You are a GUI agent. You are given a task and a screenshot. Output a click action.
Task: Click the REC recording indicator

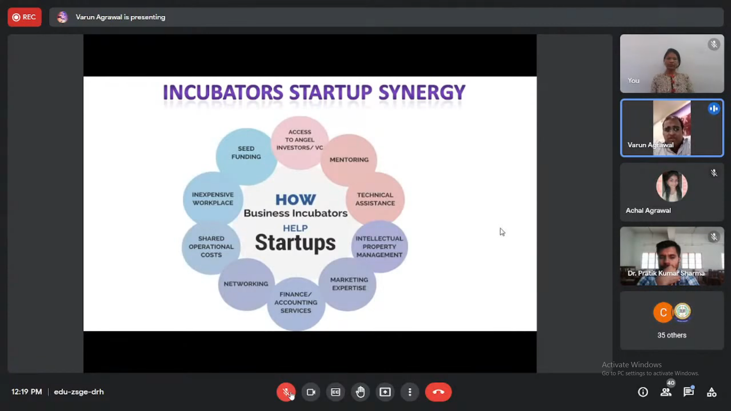click(24, 17)
